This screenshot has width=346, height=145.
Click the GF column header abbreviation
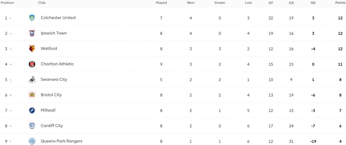pos(271,3)
